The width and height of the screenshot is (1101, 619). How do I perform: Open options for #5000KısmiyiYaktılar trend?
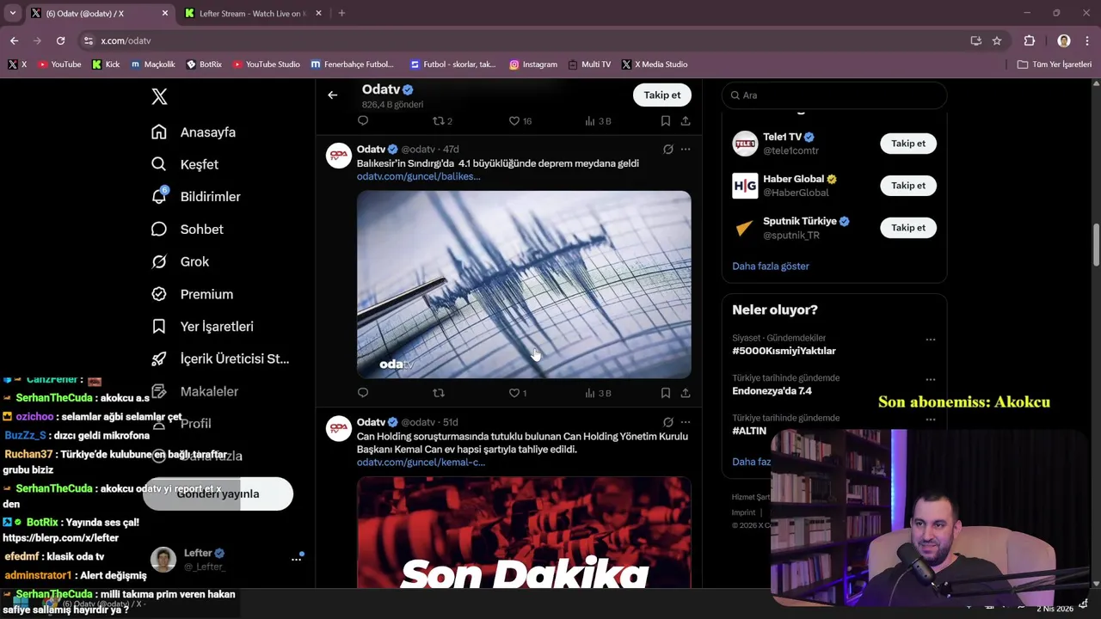(x=931, y=340)
